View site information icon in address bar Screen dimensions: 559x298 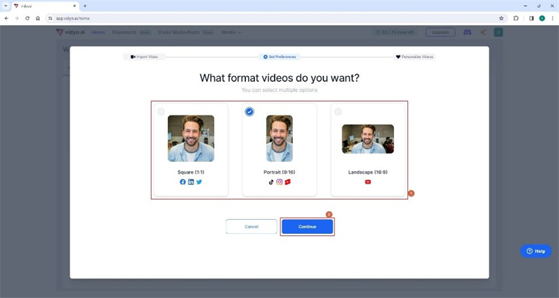tap(50, 18)
